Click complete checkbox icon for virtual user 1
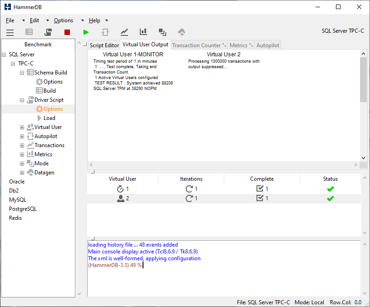Viewport: 370px width, 307px height. (260, 188)
